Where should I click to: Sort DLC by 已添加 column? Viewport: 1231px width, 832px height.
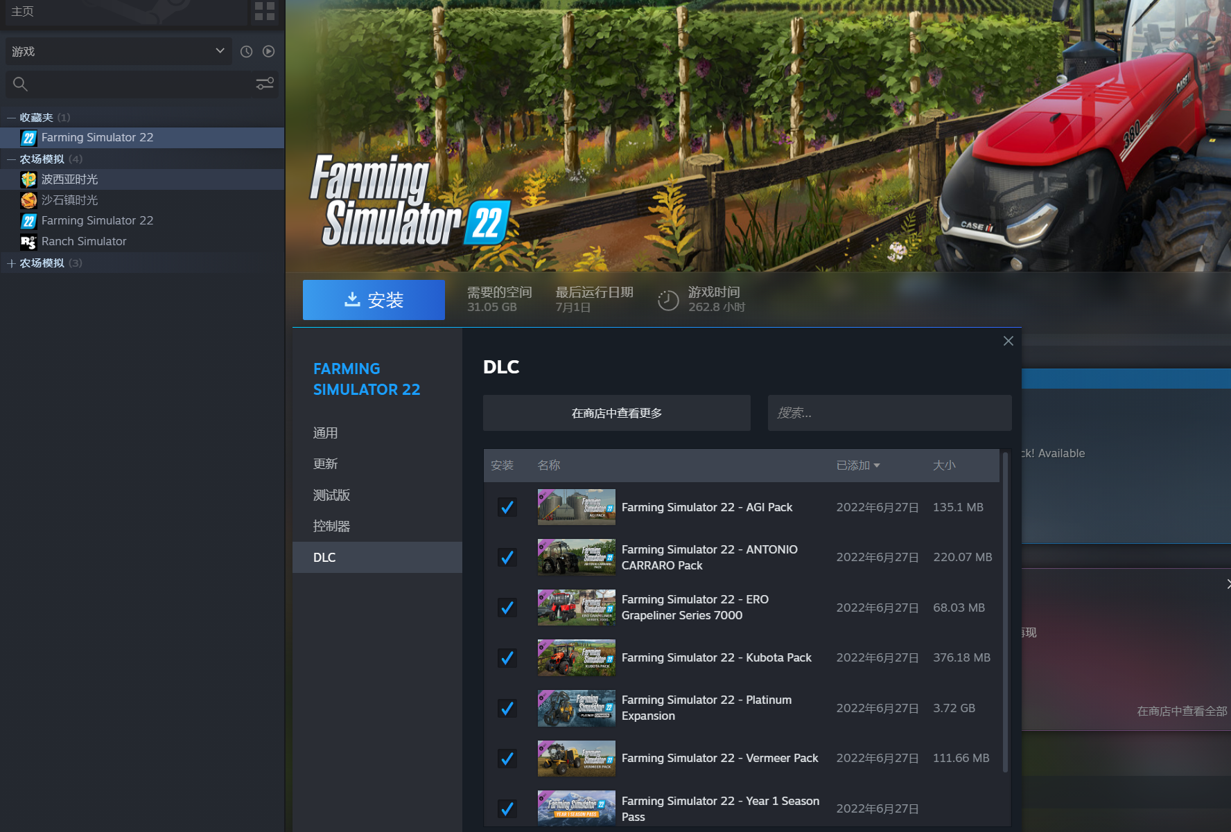click(858, 466)
